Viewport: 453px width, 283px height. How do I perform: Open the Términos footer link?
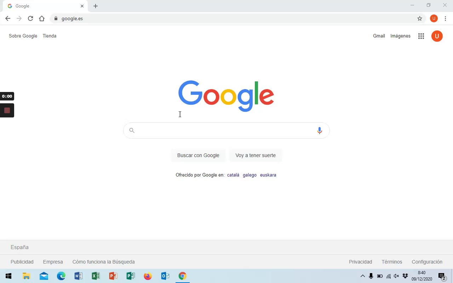392,262
